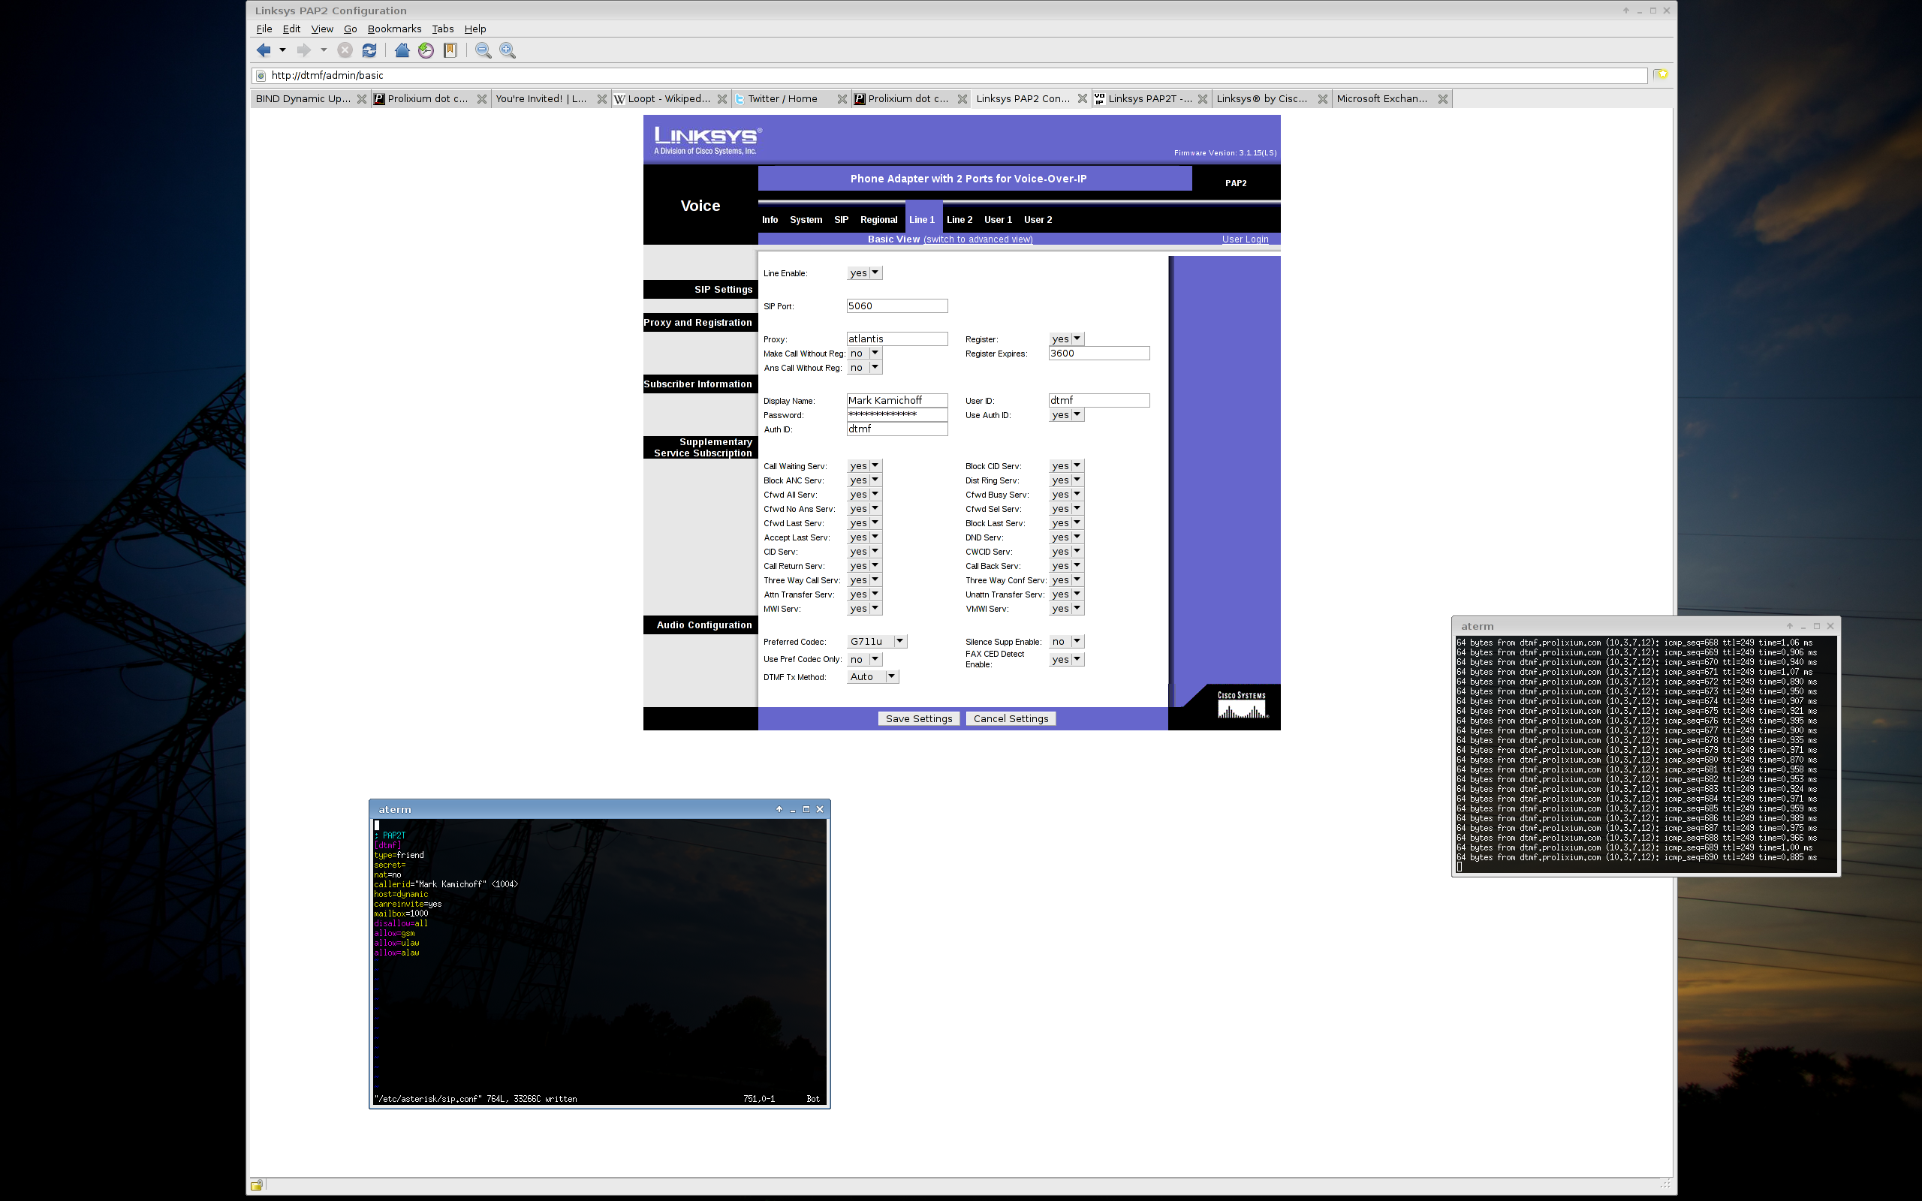
Task: Toggle Call Waiting Serv select
Action: coord(865,466)
